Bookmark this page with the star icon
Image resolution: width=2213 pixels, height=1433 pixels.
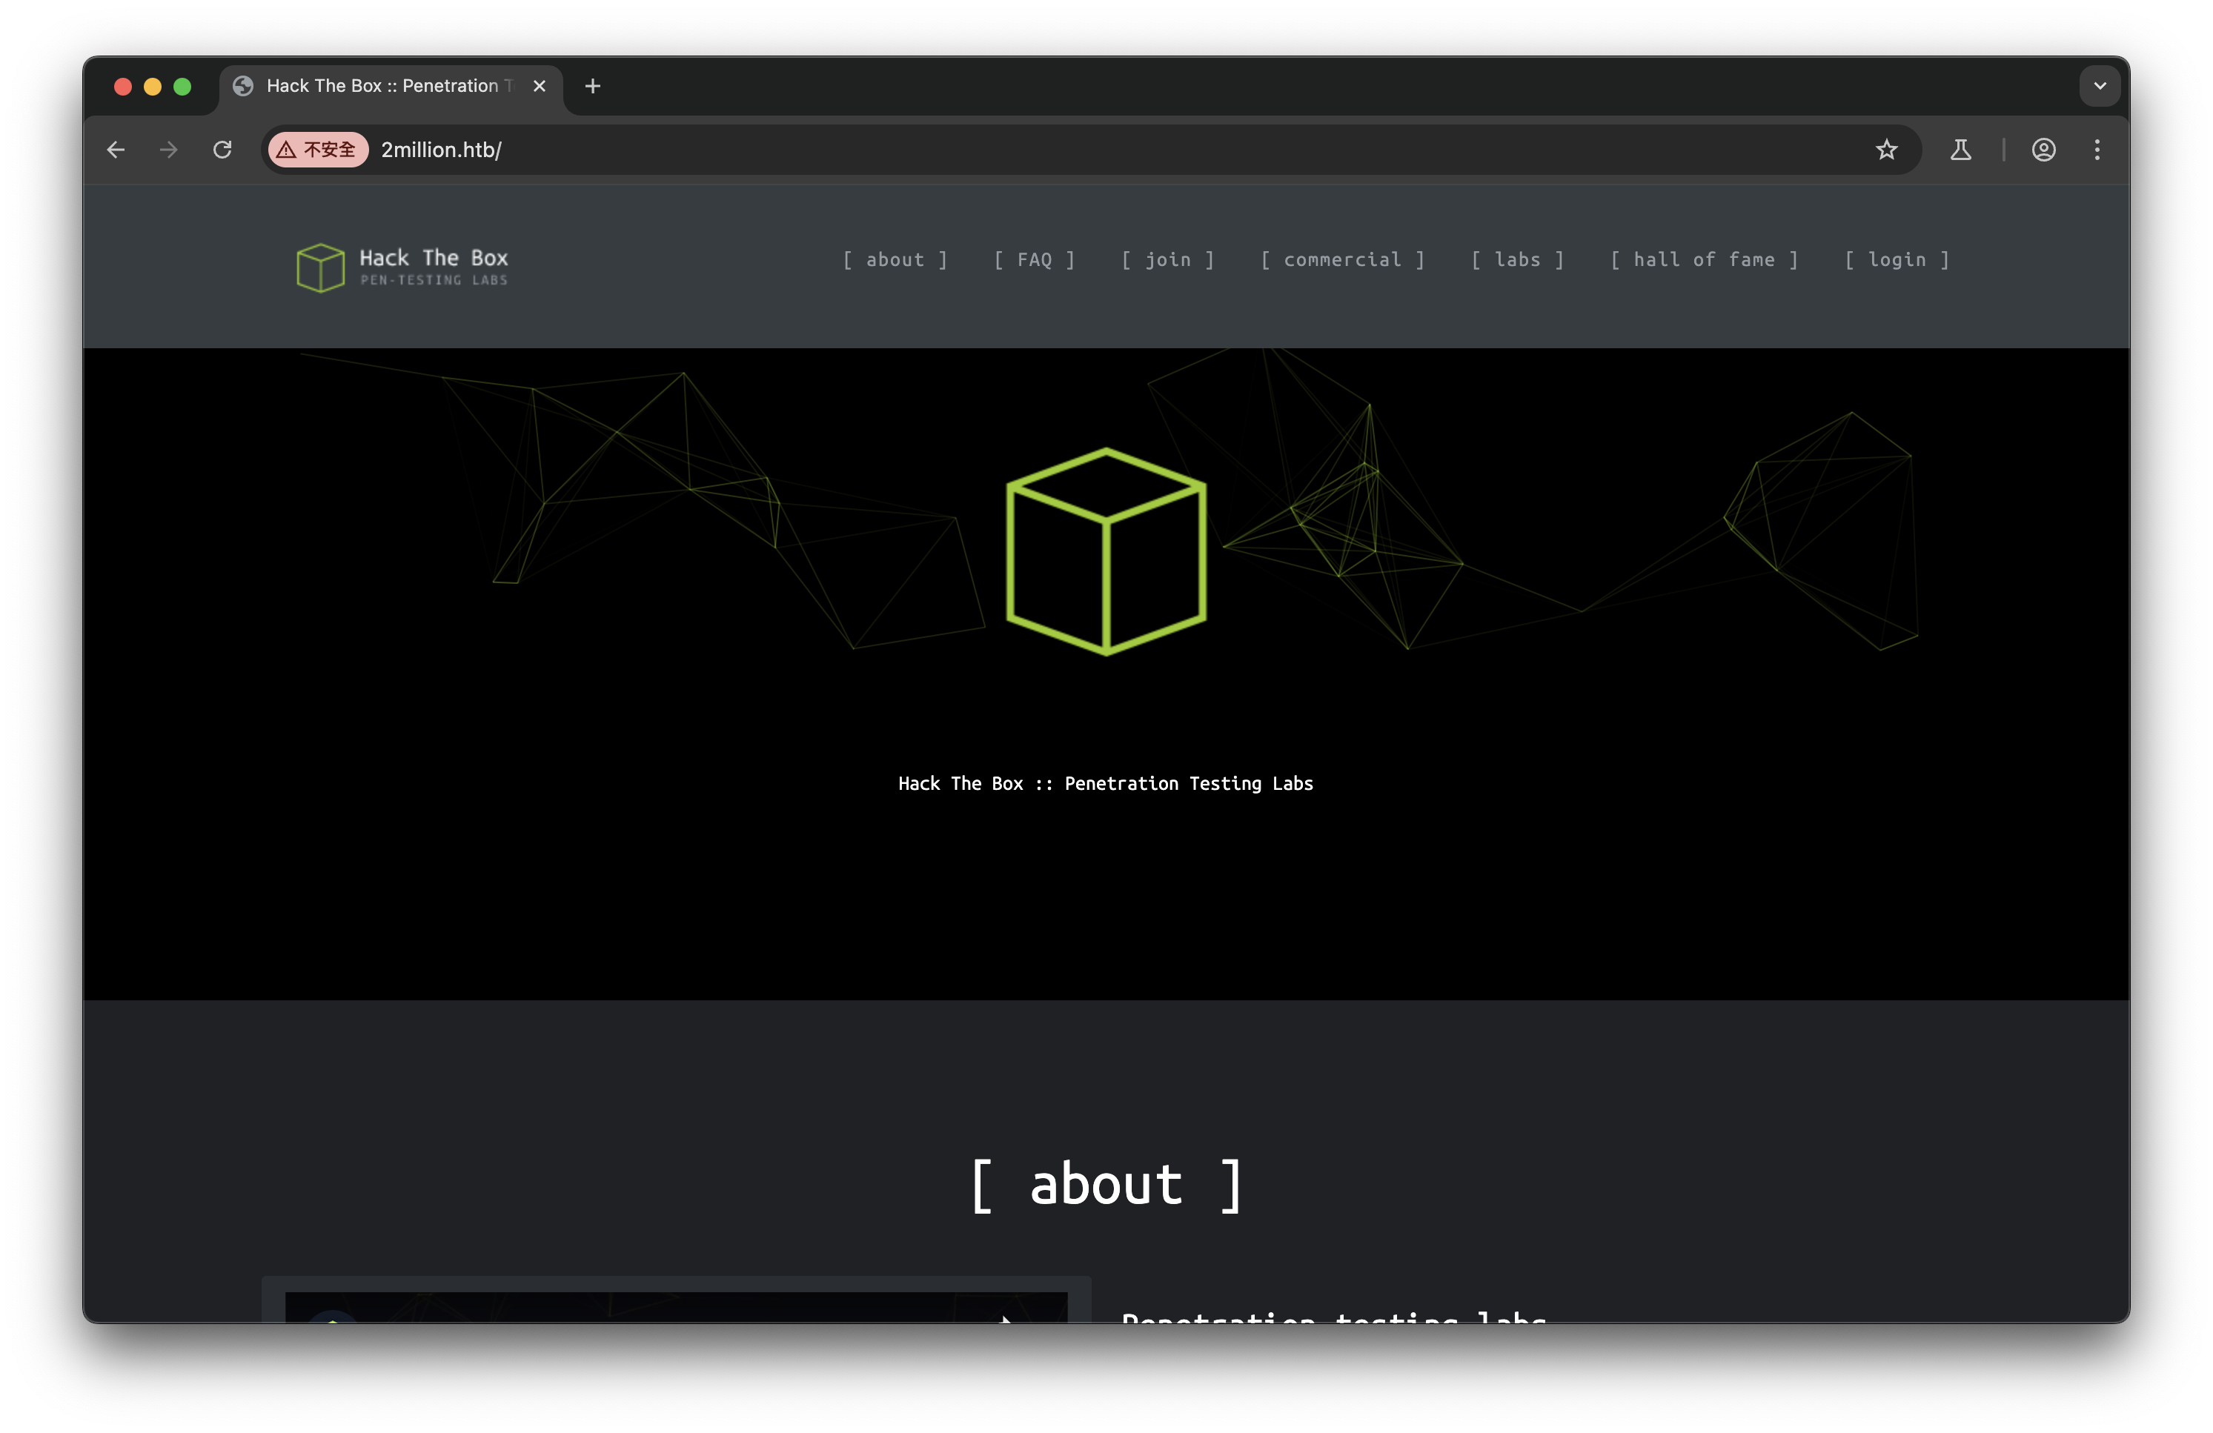(x=1887, y=150)
